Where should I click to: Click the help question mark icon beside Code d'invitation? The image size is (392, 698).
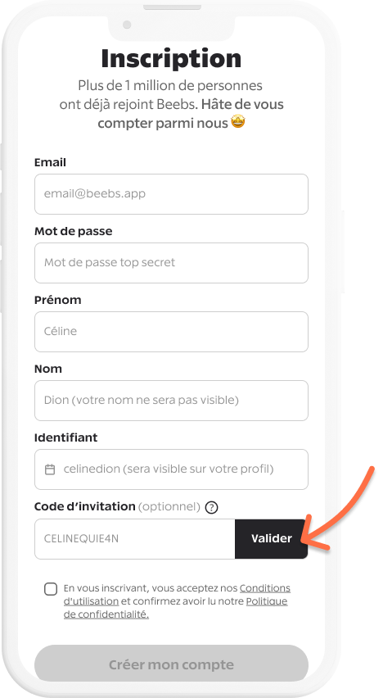212,507
